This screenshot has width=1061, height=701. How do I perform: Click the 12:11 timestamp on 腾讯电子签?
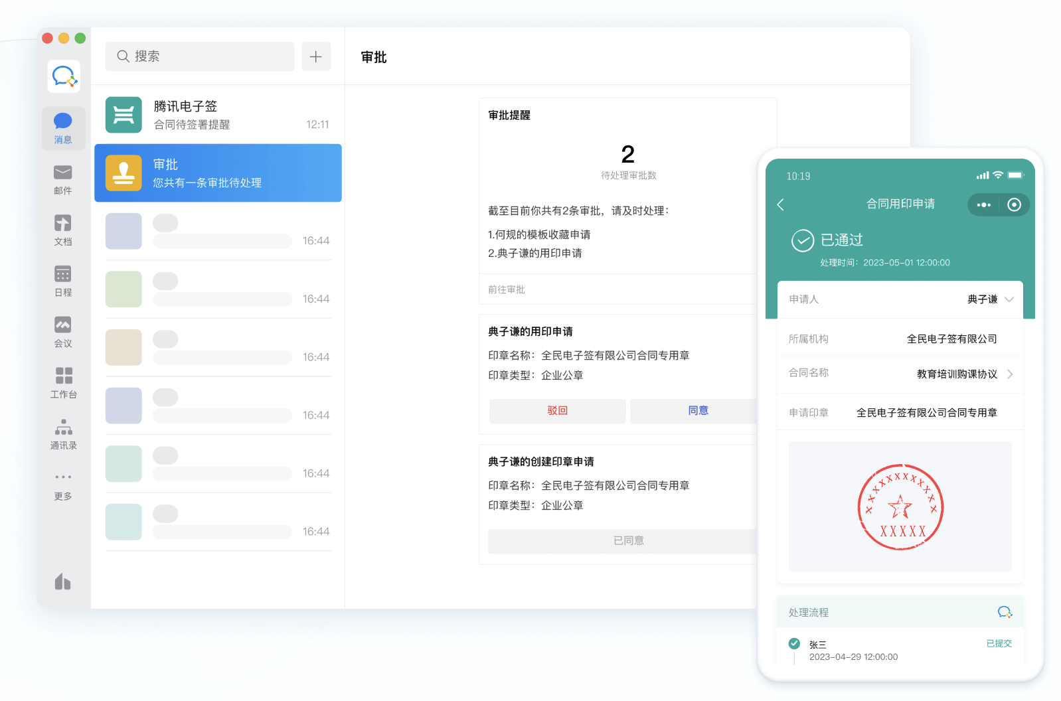pyautogui.click(x=317, y=124)
